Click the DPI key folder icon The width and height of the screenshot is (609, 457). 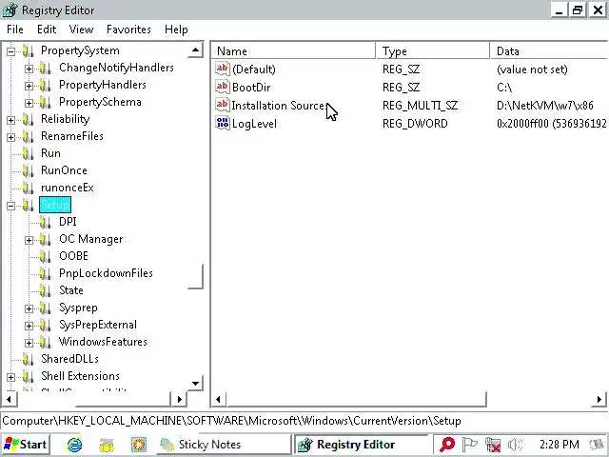pyautogui.click(x=46, y=222)
